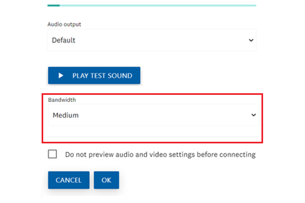This screenshot has height=203, width=305.
Task: Expand the Bandwidth dropdown
Action: 153,115
